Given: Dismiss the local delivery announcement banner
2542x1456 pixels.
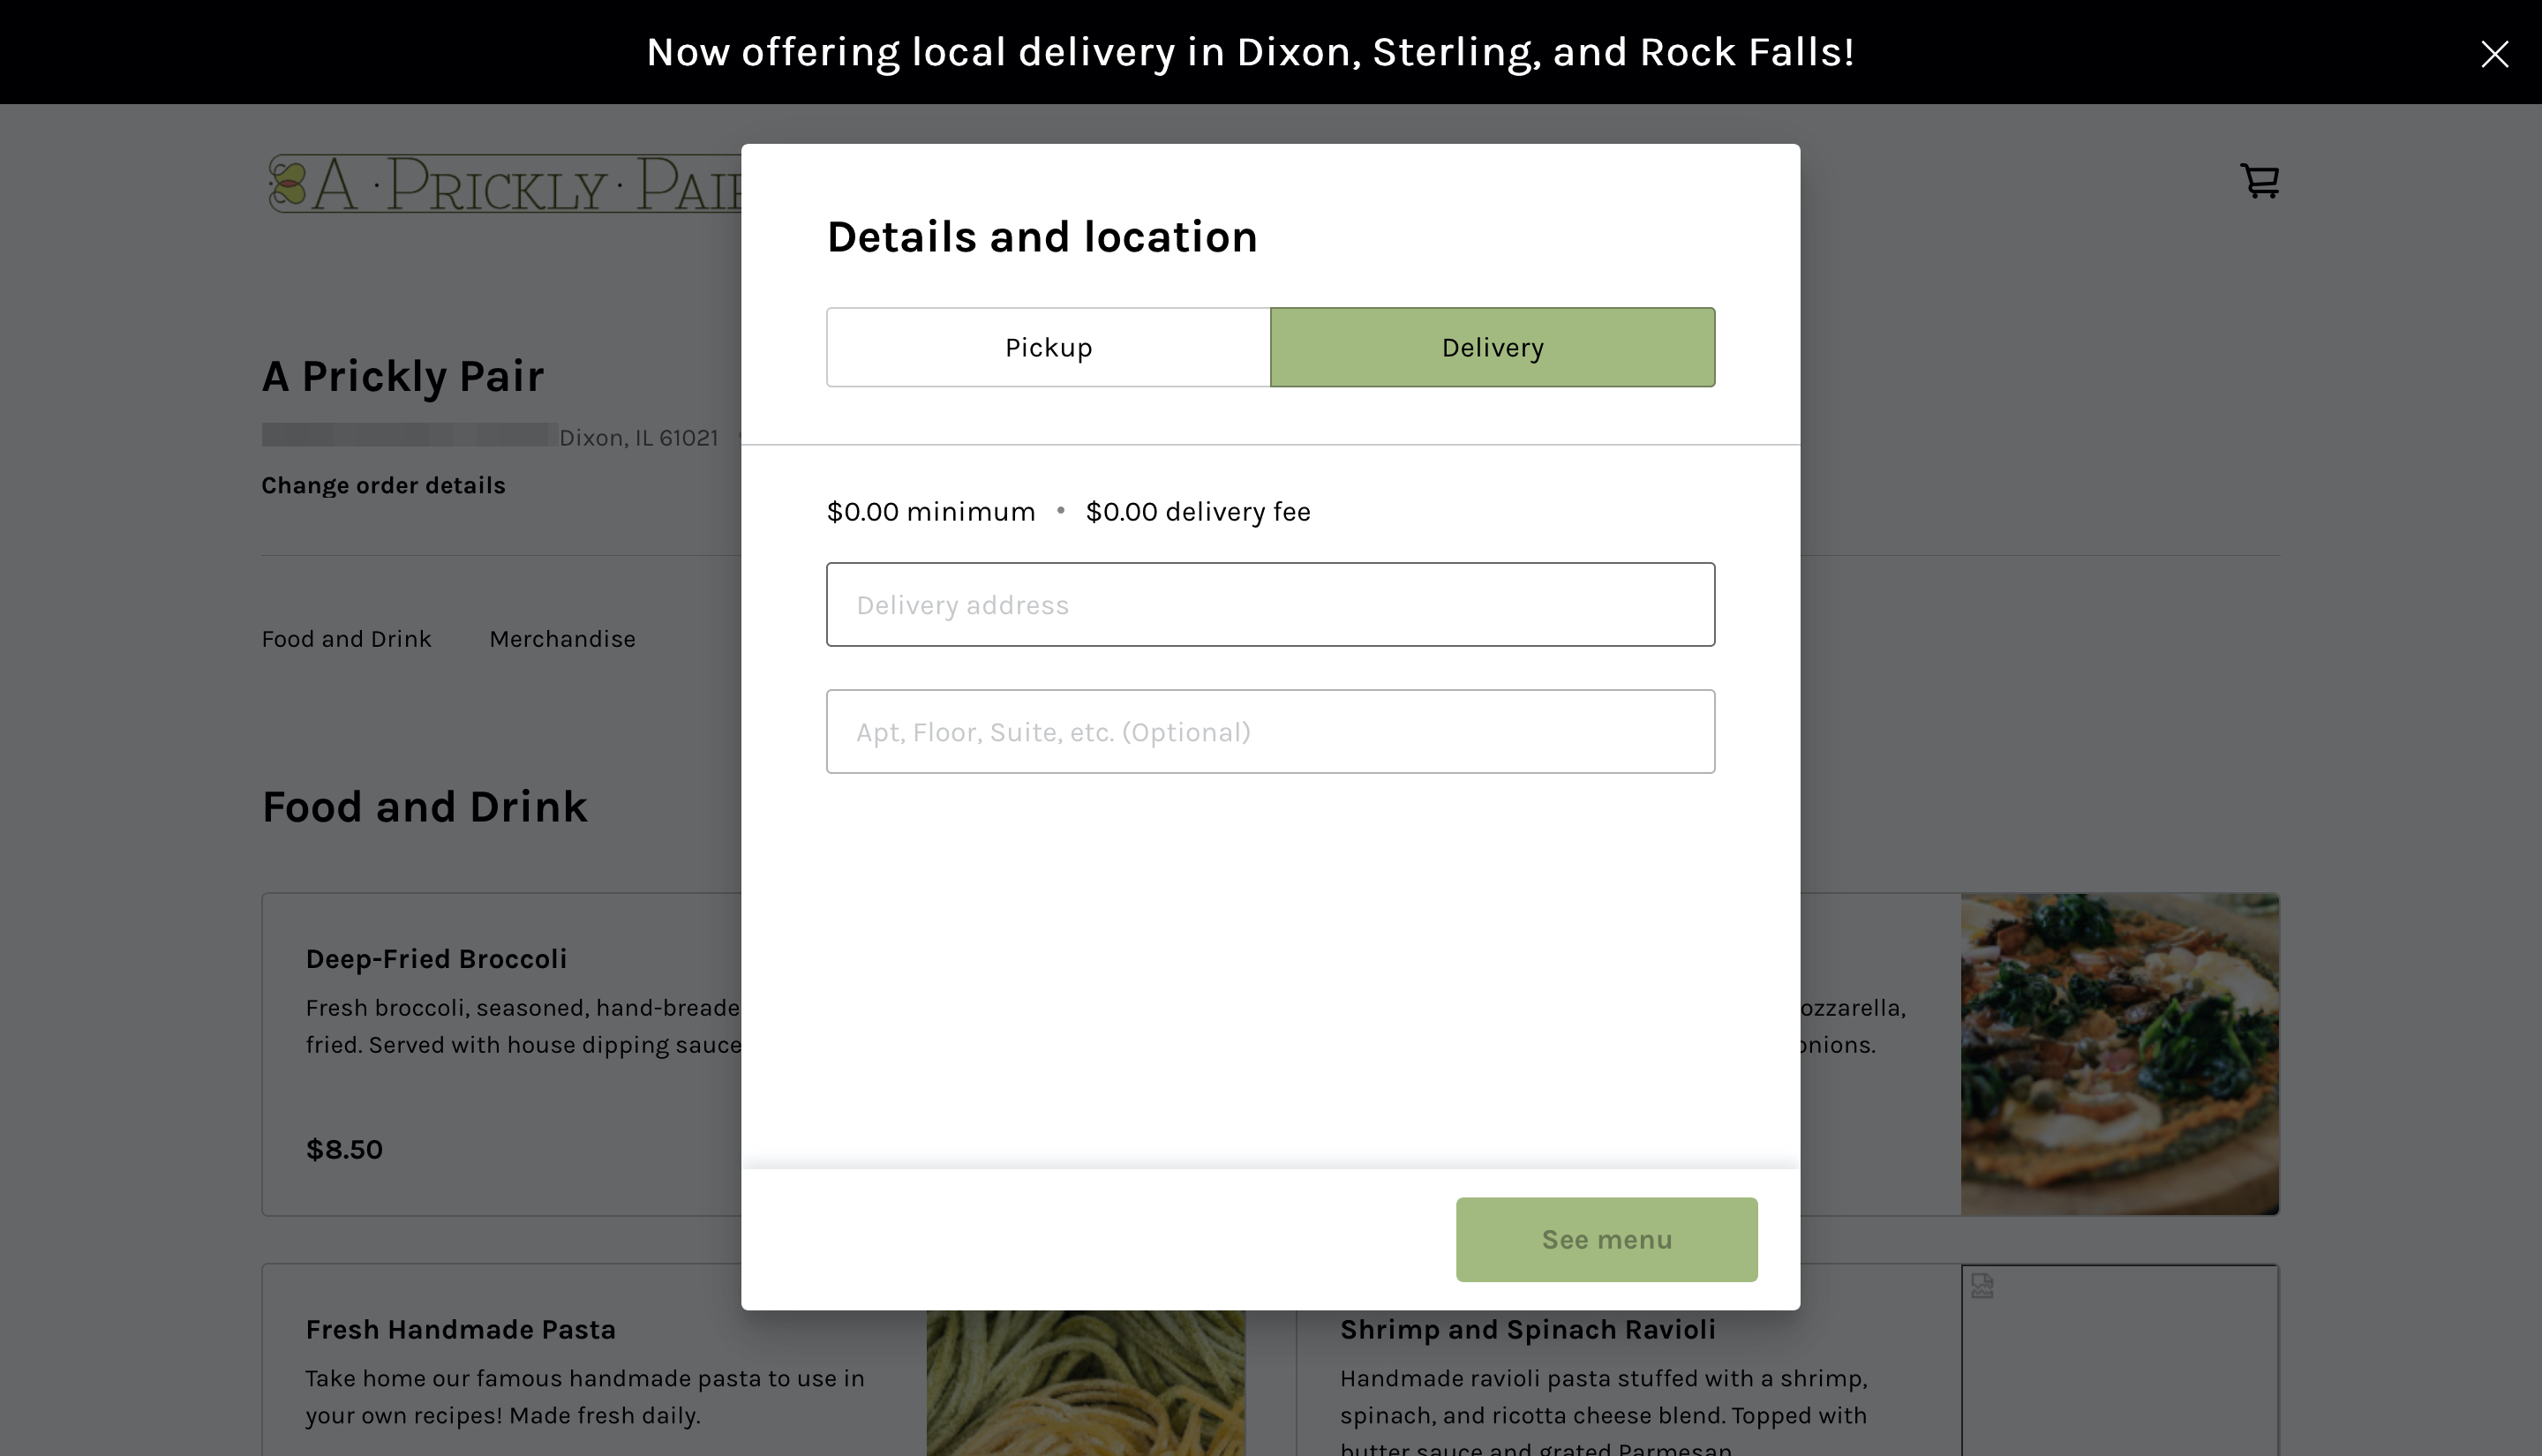Looking at the screenshot, I should point(2495,55).
